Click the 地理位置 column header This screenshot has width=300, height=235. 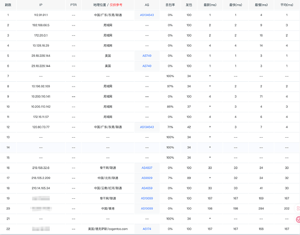coord(100,5)
